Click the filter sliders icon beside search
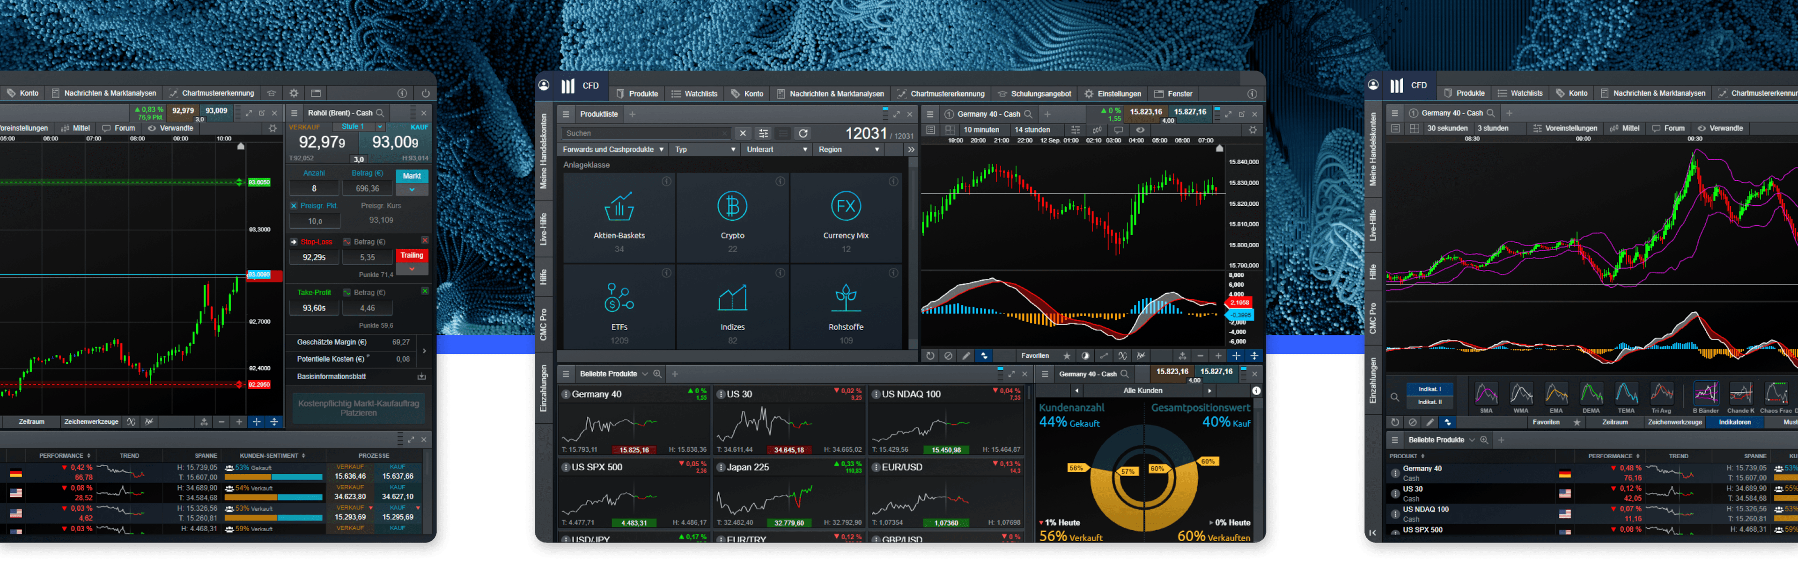Screen dimensions: 1798x585 click(x=764, y=133)
